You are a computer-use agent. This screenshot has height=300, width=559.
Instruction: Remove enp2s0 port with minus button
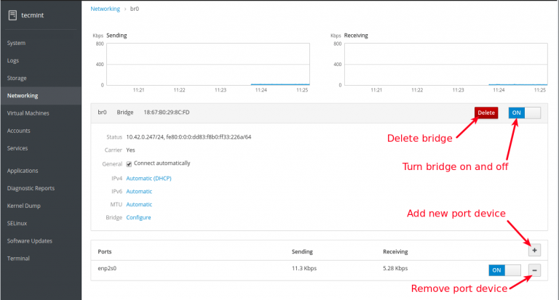coord(534,269)
